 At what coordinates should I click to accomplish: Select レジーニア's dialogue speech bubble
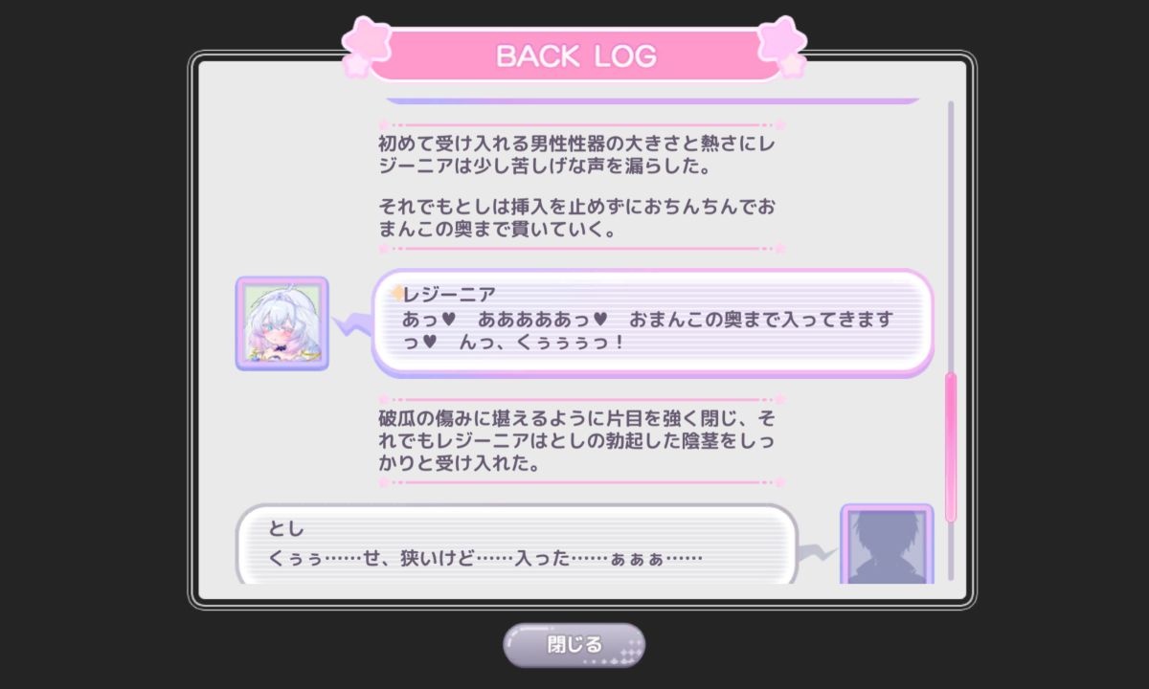click(651, 322)
